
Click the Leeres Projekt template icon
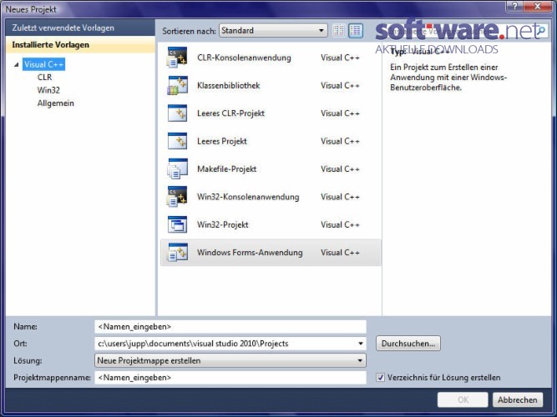click(x=177, y=141)
